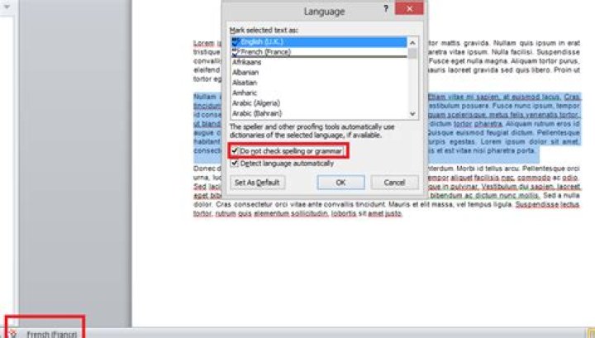Confirm with the OK button
Image resolution: width=595 pixels, height=338 pixels.
click(x=340, y=183)
